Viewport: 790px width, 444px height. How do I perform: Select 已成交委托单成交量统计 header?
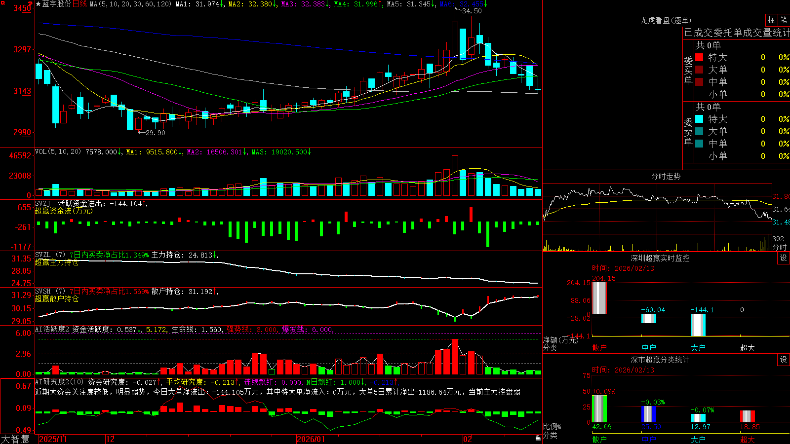[737, 33]
